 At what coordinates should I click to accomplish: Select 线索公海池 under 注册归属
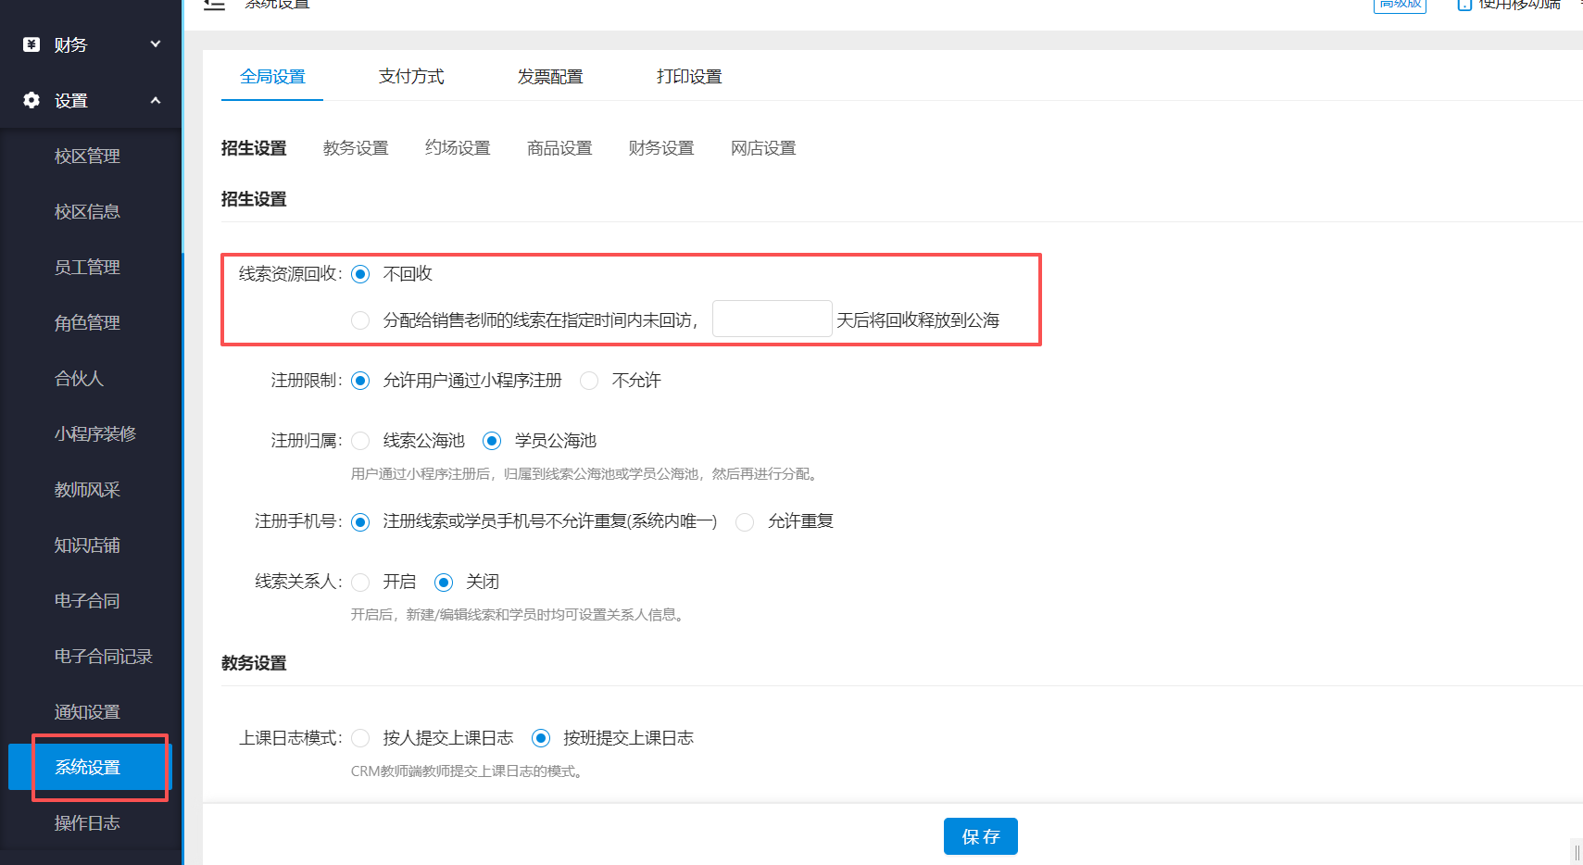360,440
